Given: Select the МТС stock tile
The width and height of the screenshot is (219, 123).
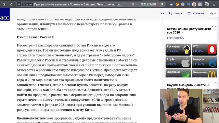Looking at the screenshot, I should click(204, 50).
